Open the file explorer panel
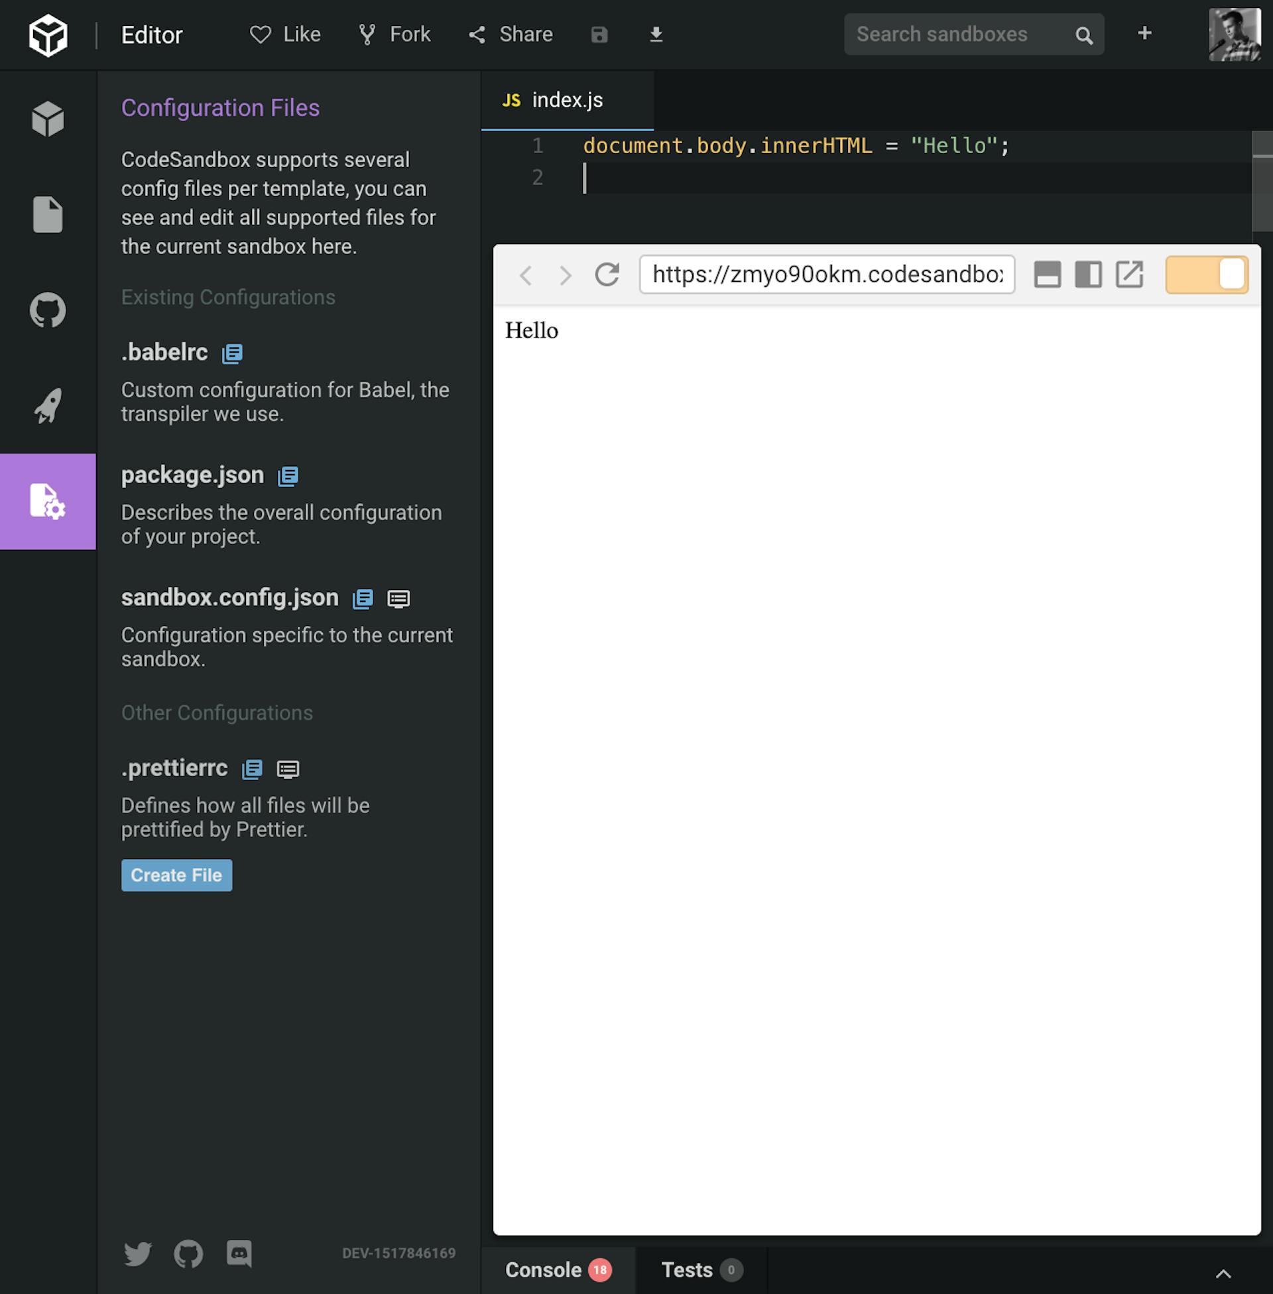The height and width of the screenshot is (1294, 1273). 48,214
